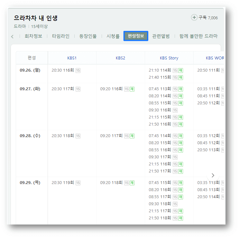This screenshot has height=238, width=239.
Task: Click 15 rating badge beside KBS1 116회
Action: pyautogui.click(x=78, y=70)
